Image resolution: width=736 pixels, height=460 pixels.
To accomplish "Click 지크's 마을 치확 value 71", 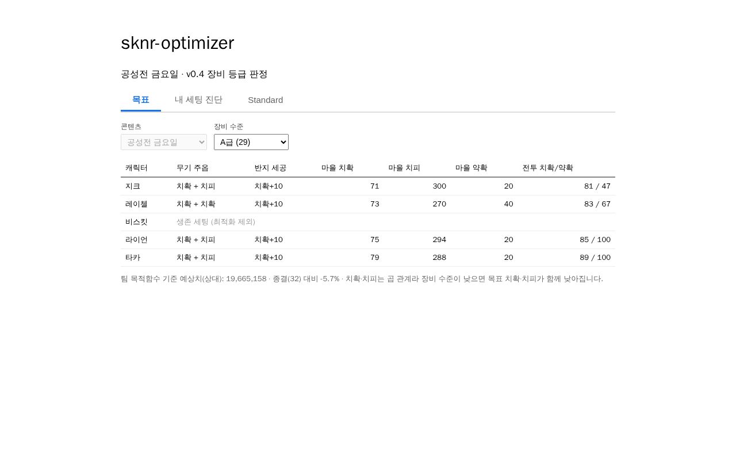I will (375, 186).
